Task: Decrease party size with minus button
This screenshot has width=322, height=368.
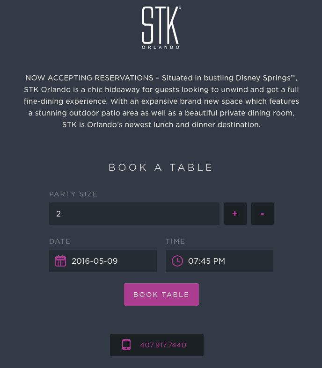Action: tap(262, 214)
